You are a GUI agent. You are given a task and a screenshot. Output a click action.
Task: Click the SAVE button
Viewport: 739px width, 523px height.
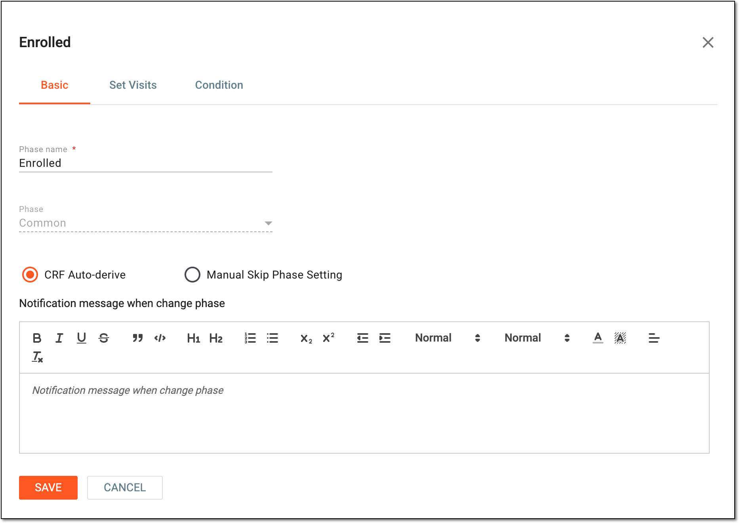(48, 487)
